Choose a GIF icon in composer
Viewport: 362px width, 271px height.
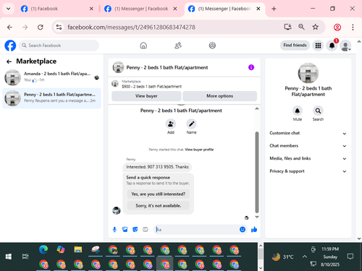tap(146, 229)
